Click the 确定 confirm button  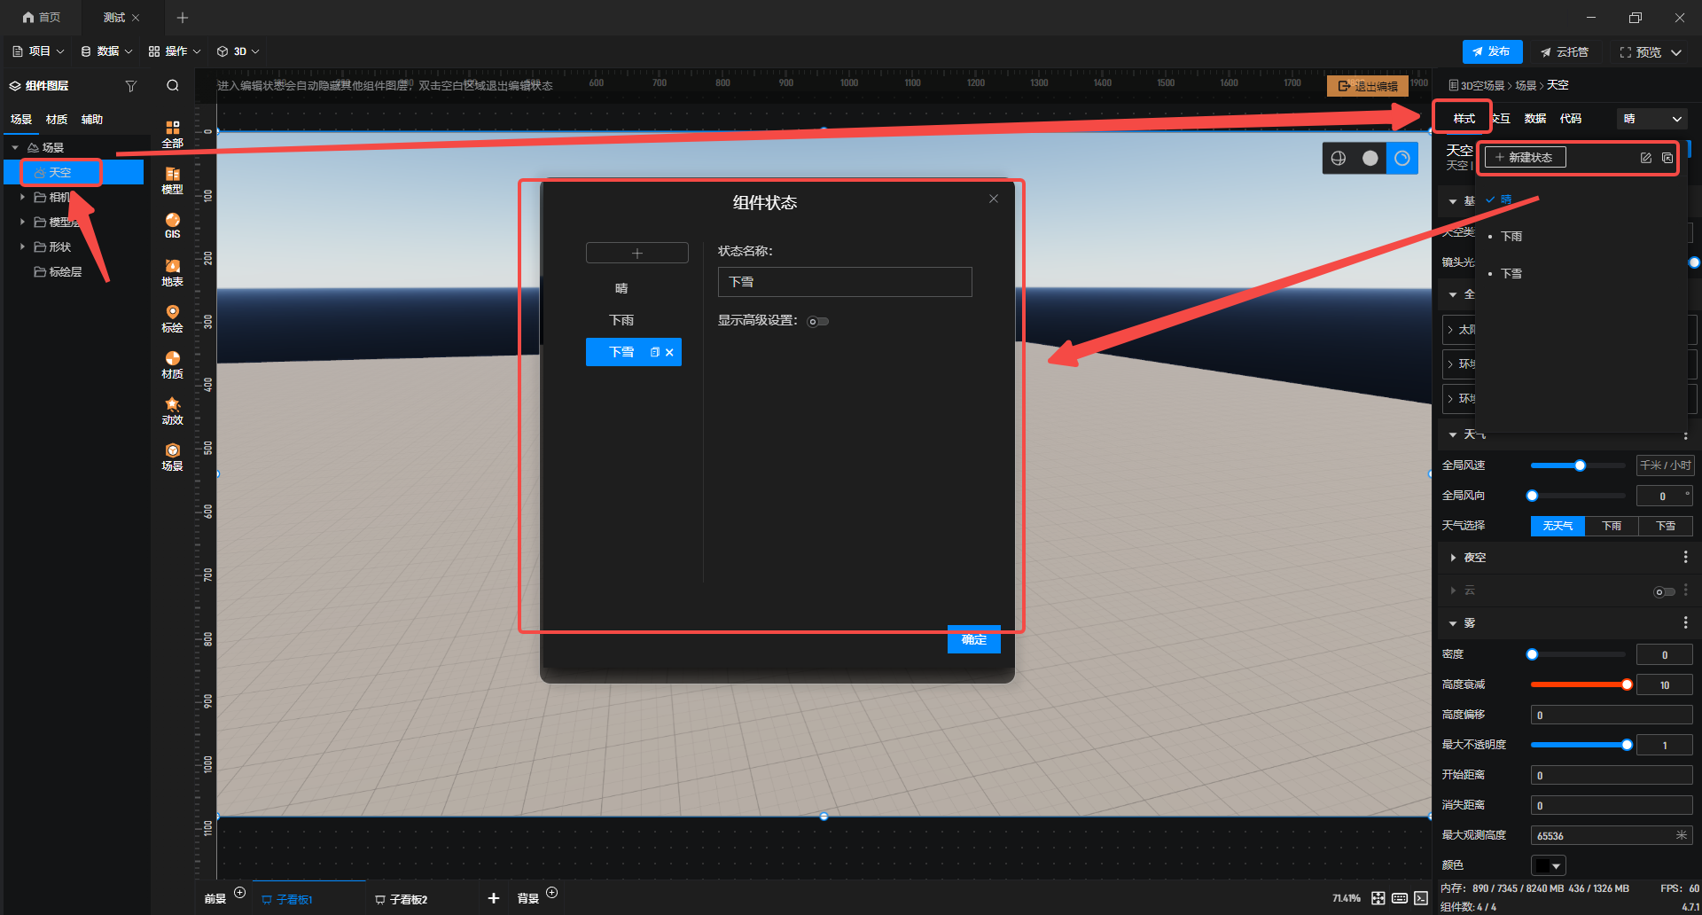[x=973, y=639]
